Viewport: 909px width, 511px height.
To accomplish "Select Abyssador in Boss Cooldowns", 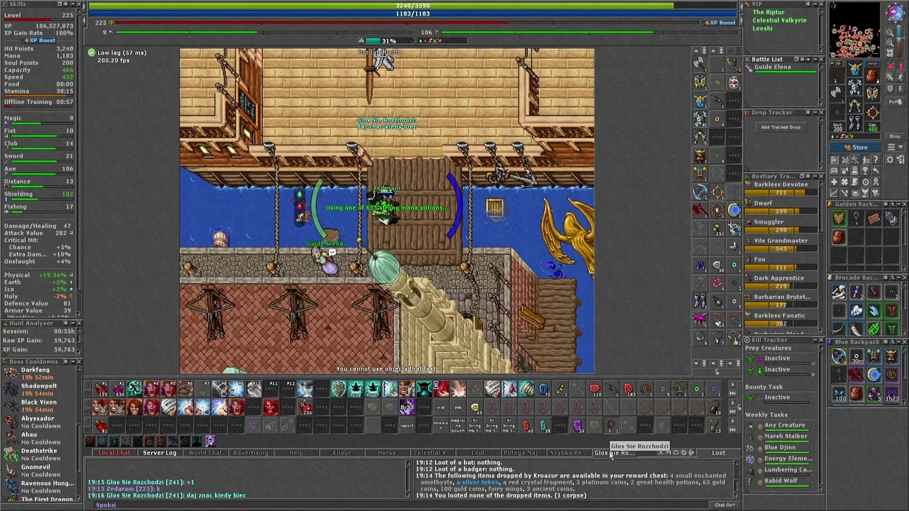I will 40,422.
